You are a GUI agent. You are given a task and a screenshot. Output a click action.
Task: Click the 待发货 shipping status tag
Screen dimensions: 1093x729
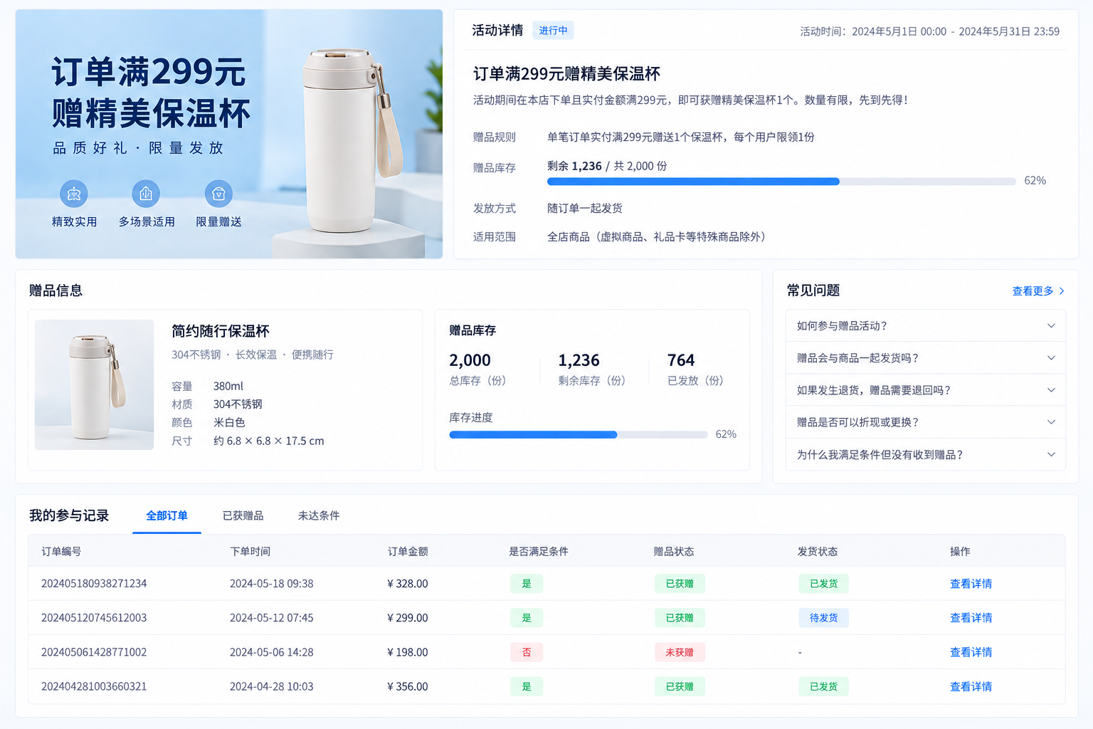tap(823, 617)
